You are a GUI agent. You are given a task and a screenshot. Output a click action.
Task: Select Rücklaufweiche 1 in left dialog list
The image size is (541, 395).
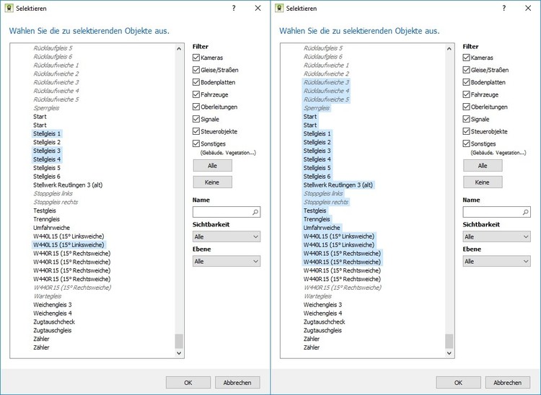click(x=56, y=65)
